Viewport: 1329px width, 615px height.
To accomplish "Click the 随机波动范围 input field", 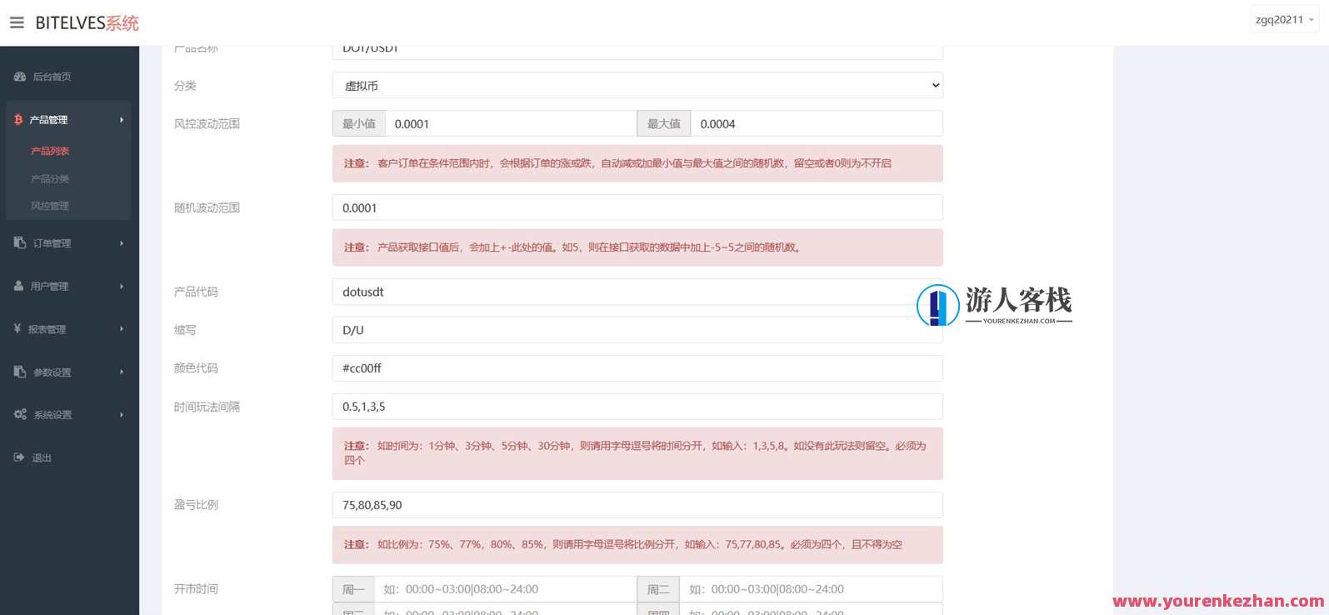I will [637, 207].
